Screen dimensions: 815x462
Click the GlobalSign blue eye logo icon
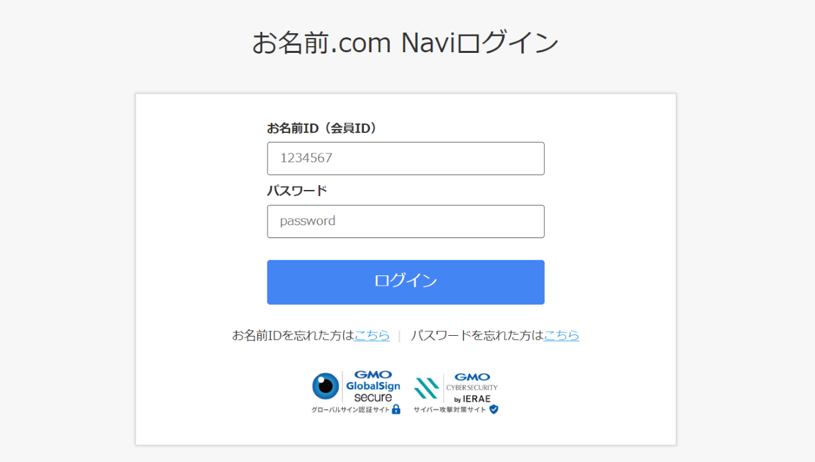[x=325, y=385]
